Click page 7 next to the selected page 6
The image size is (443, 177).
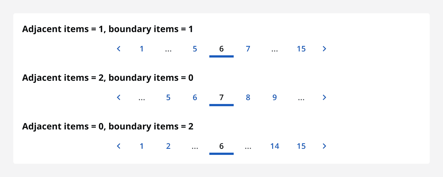(248, 49)
